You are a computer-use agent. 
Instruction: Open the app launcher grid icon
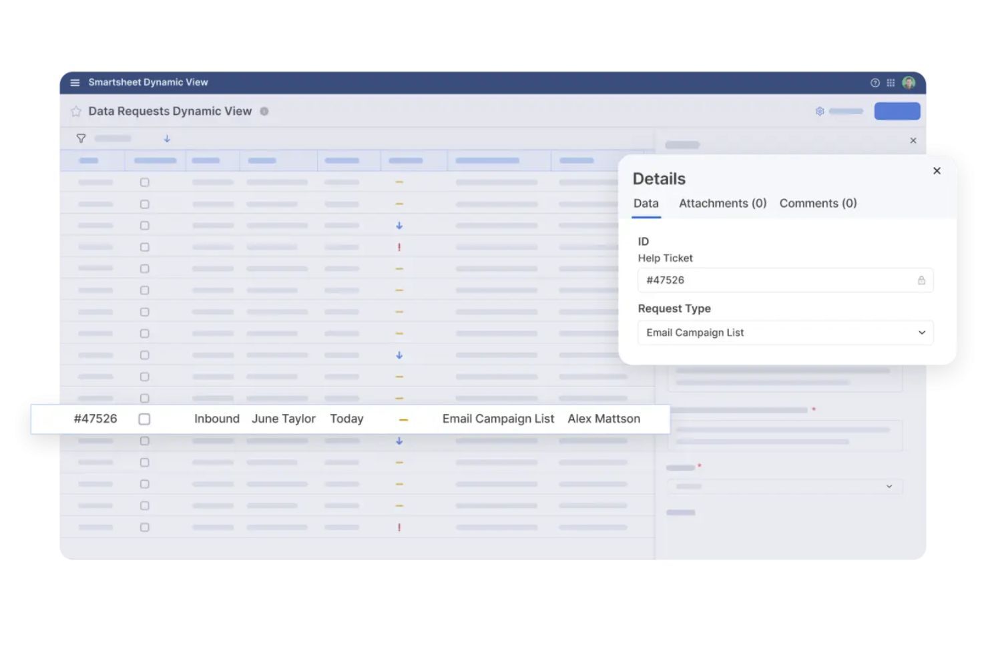click(891, 83)
